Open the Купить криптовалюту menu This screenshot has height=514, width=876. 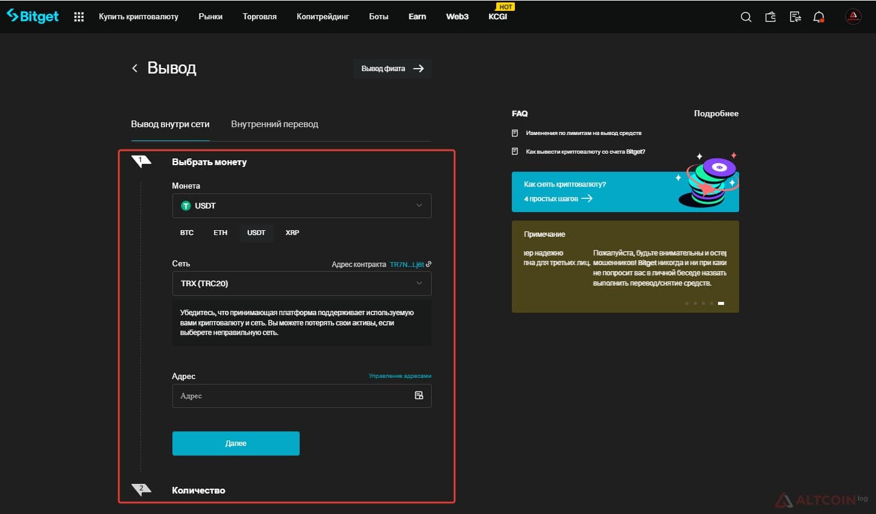click(139, 17)
